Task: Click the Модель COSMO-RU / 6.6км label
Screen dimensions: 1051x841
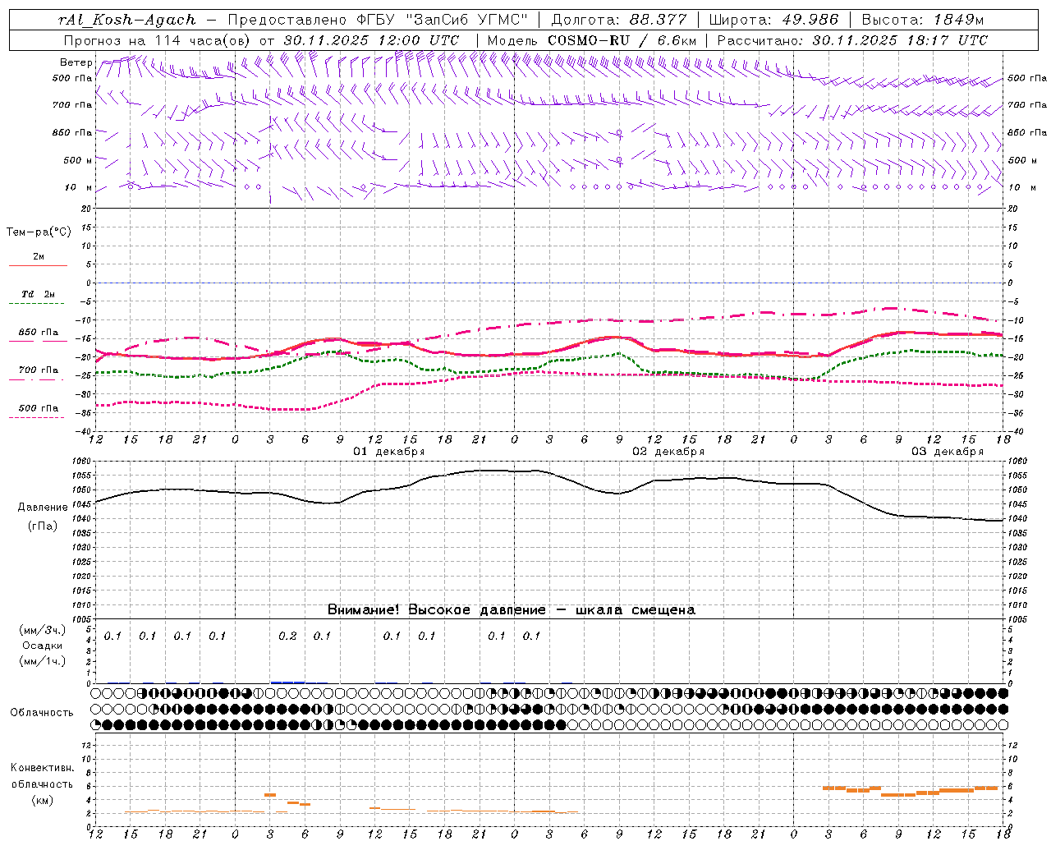Action: [592, 39]
